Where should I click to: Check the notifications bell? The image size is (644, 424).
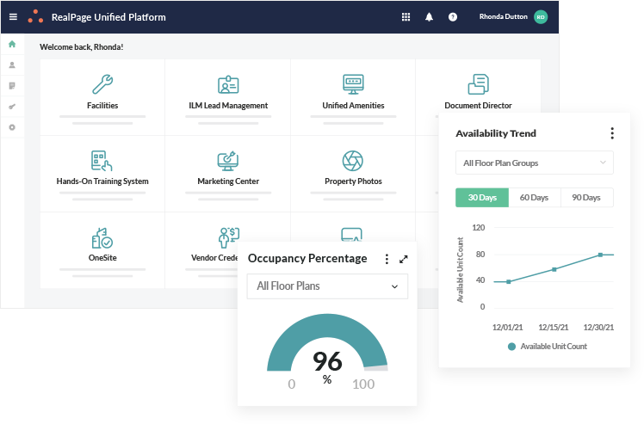(x=430, y=17)
